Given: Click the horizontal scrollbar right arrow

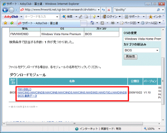Looking at the screenshot, I should coord(159,124).
